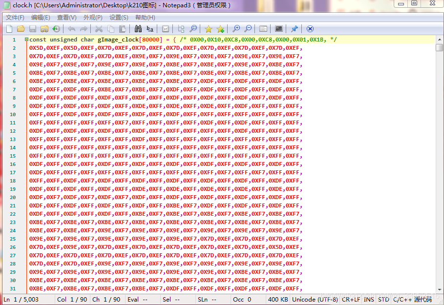
Task: Open the 文件(F) menu
Action: [x=15, y=18]
